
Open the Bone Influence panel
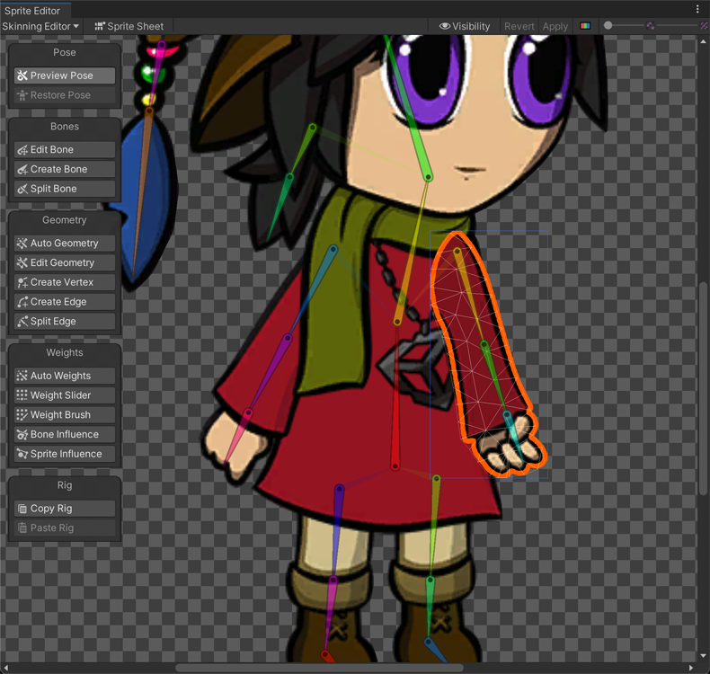point(65,434)
